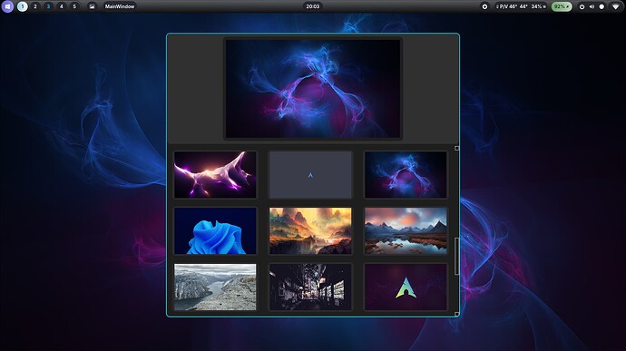The width and height of the screenshot is (626, 351).
Task: Open the power menu icon
Action: click(582, 6)
